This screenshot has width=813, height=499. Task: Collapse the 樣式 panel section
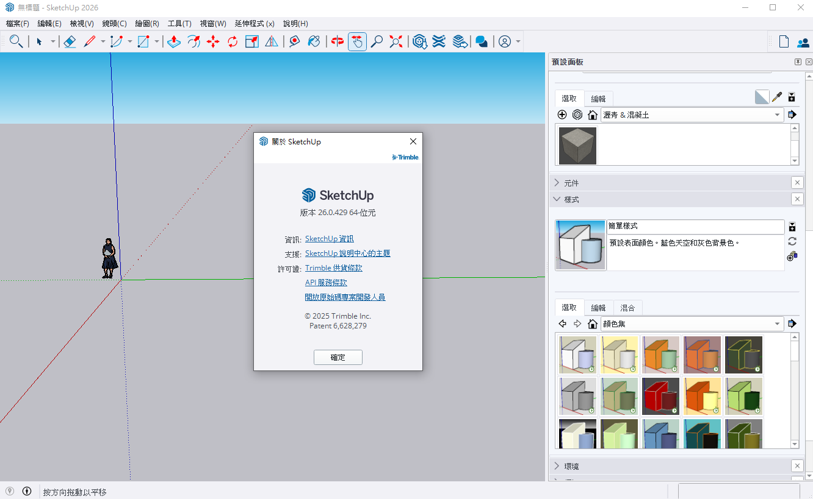point(571,199)
